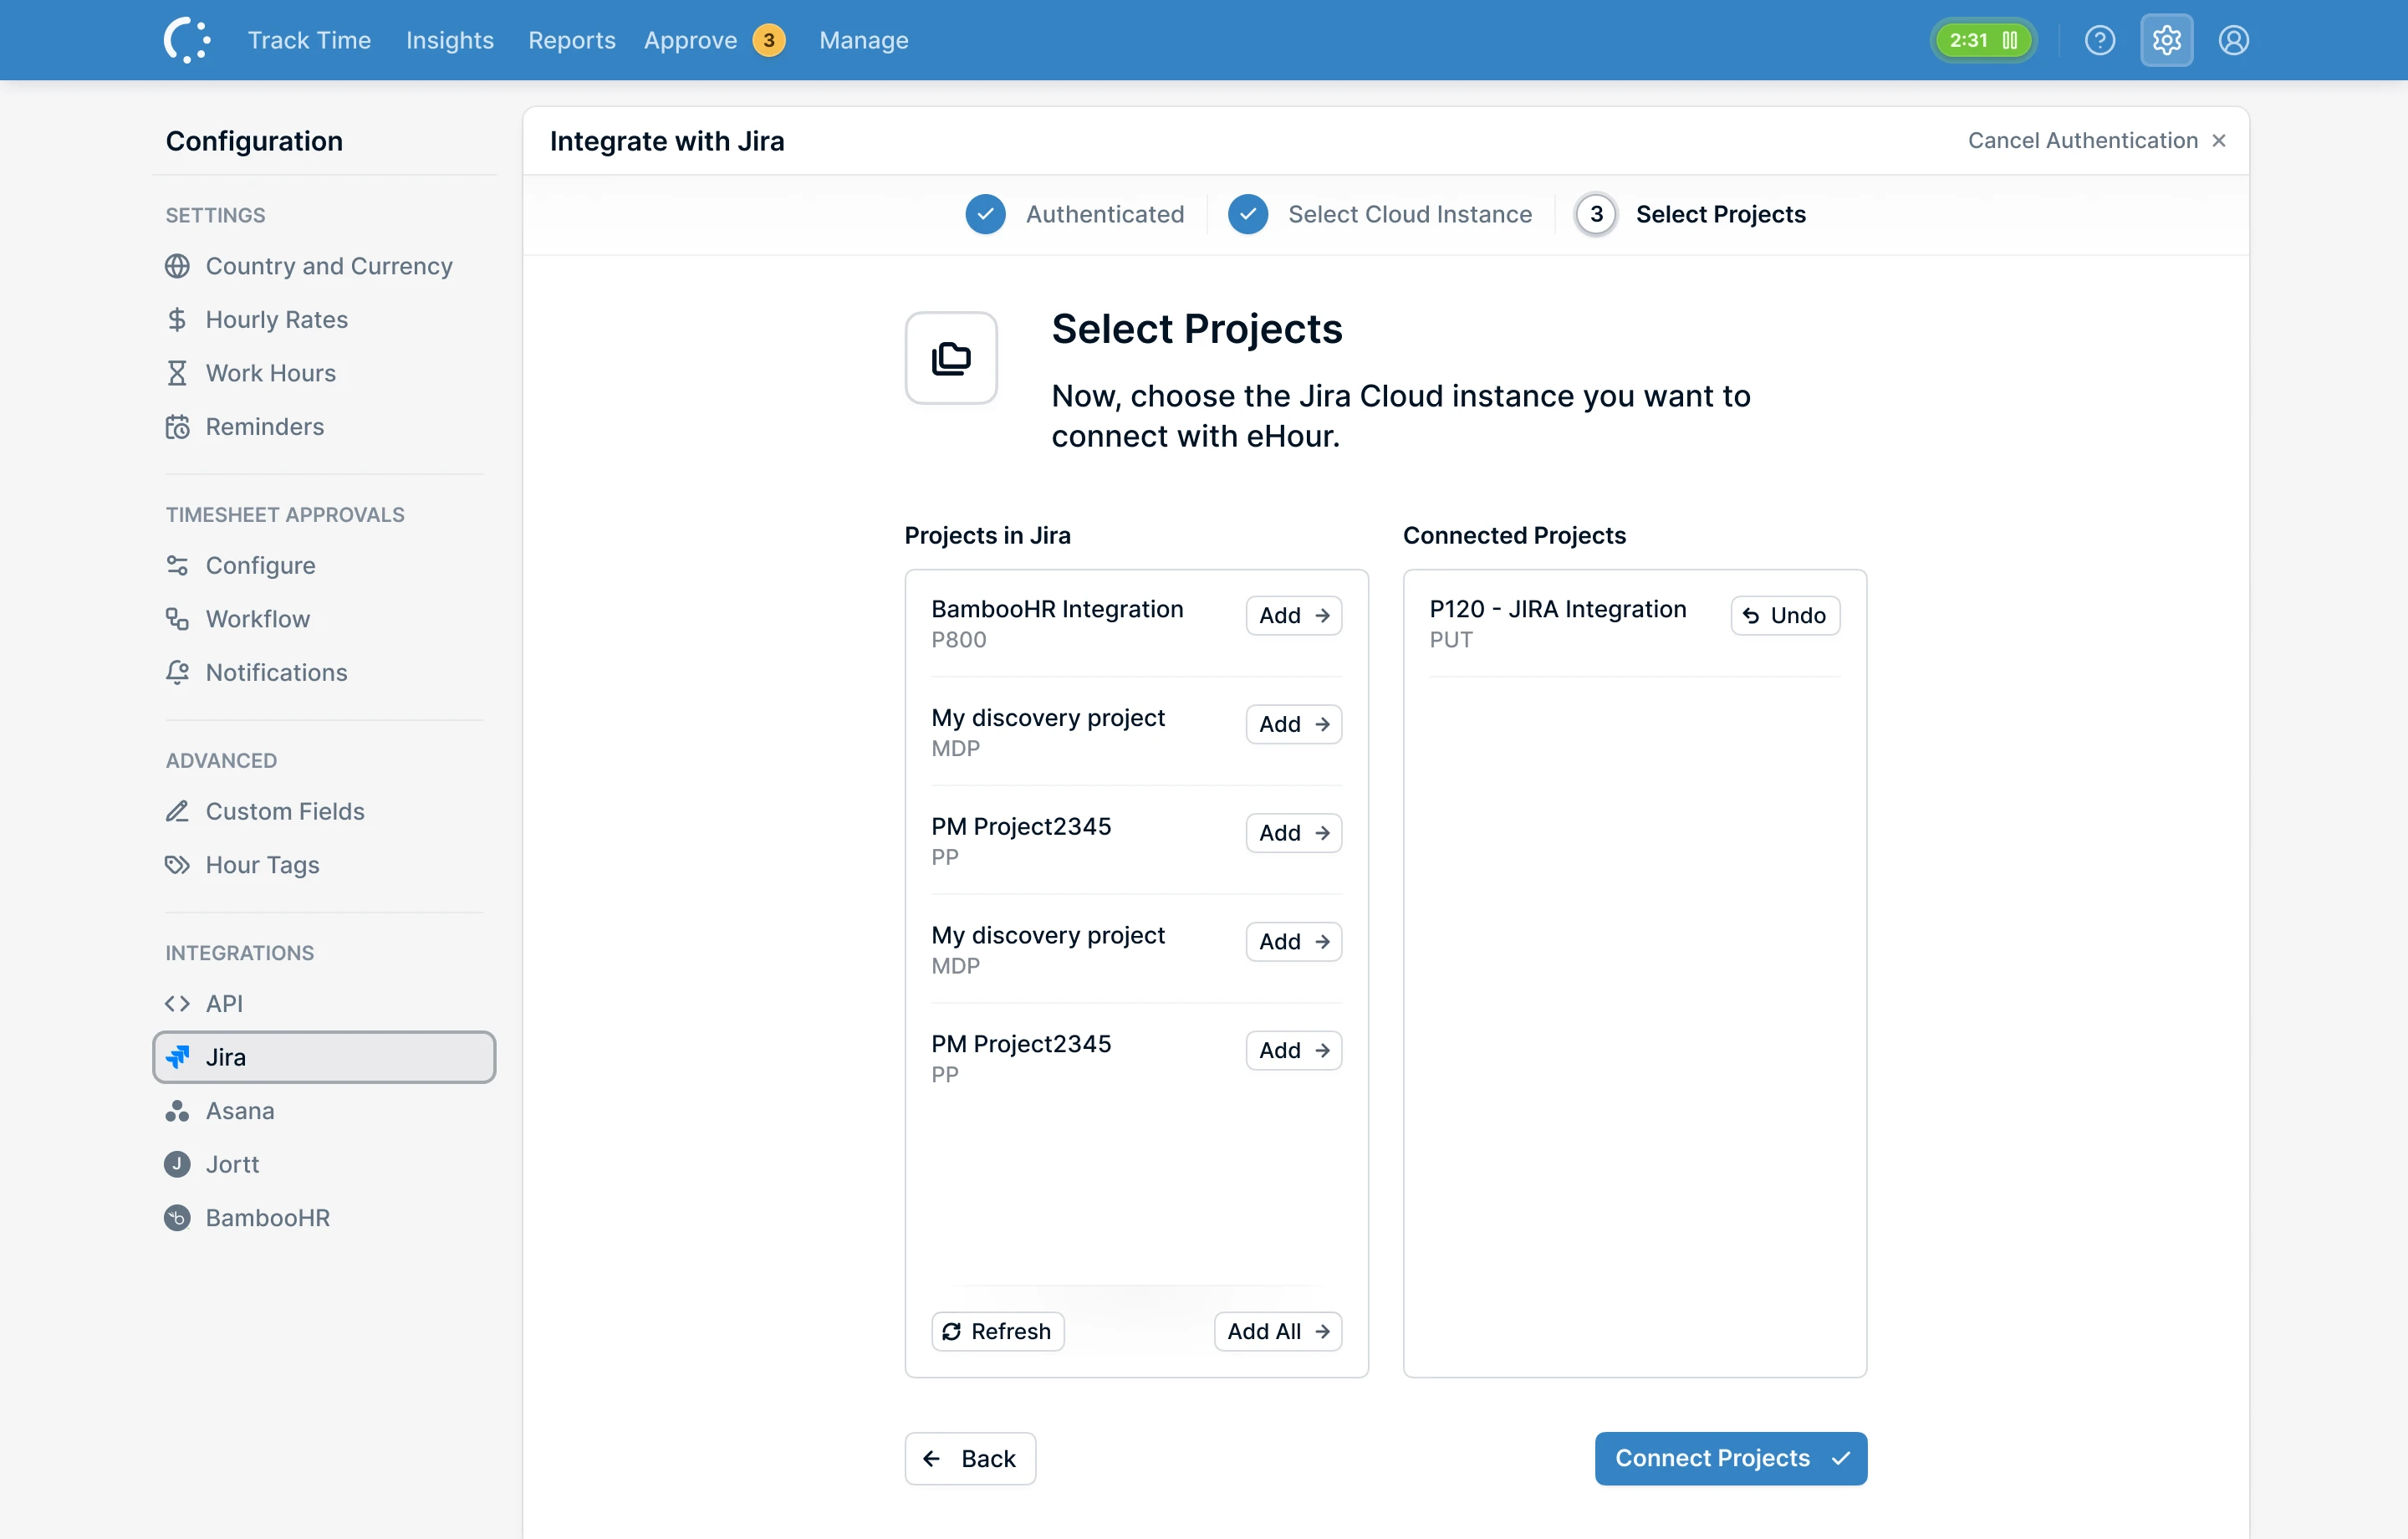
Task: Add the BambooHR Integration P800 project
Action: coord(1294,616)
